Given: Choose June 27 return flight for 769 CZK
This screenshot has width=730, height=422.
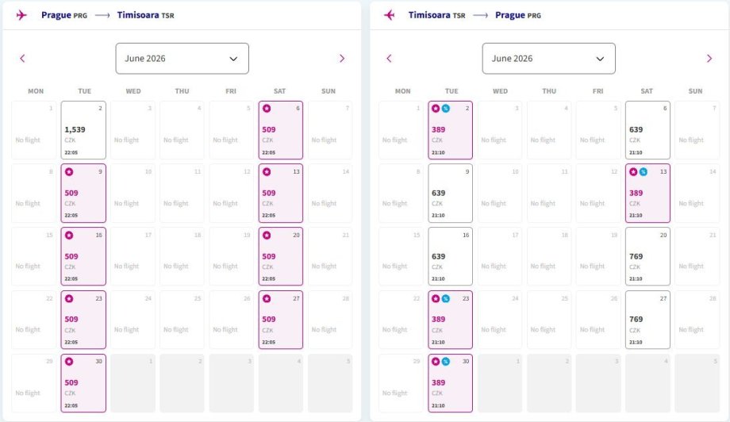Looking at the screenshot, I should [647, 320].
